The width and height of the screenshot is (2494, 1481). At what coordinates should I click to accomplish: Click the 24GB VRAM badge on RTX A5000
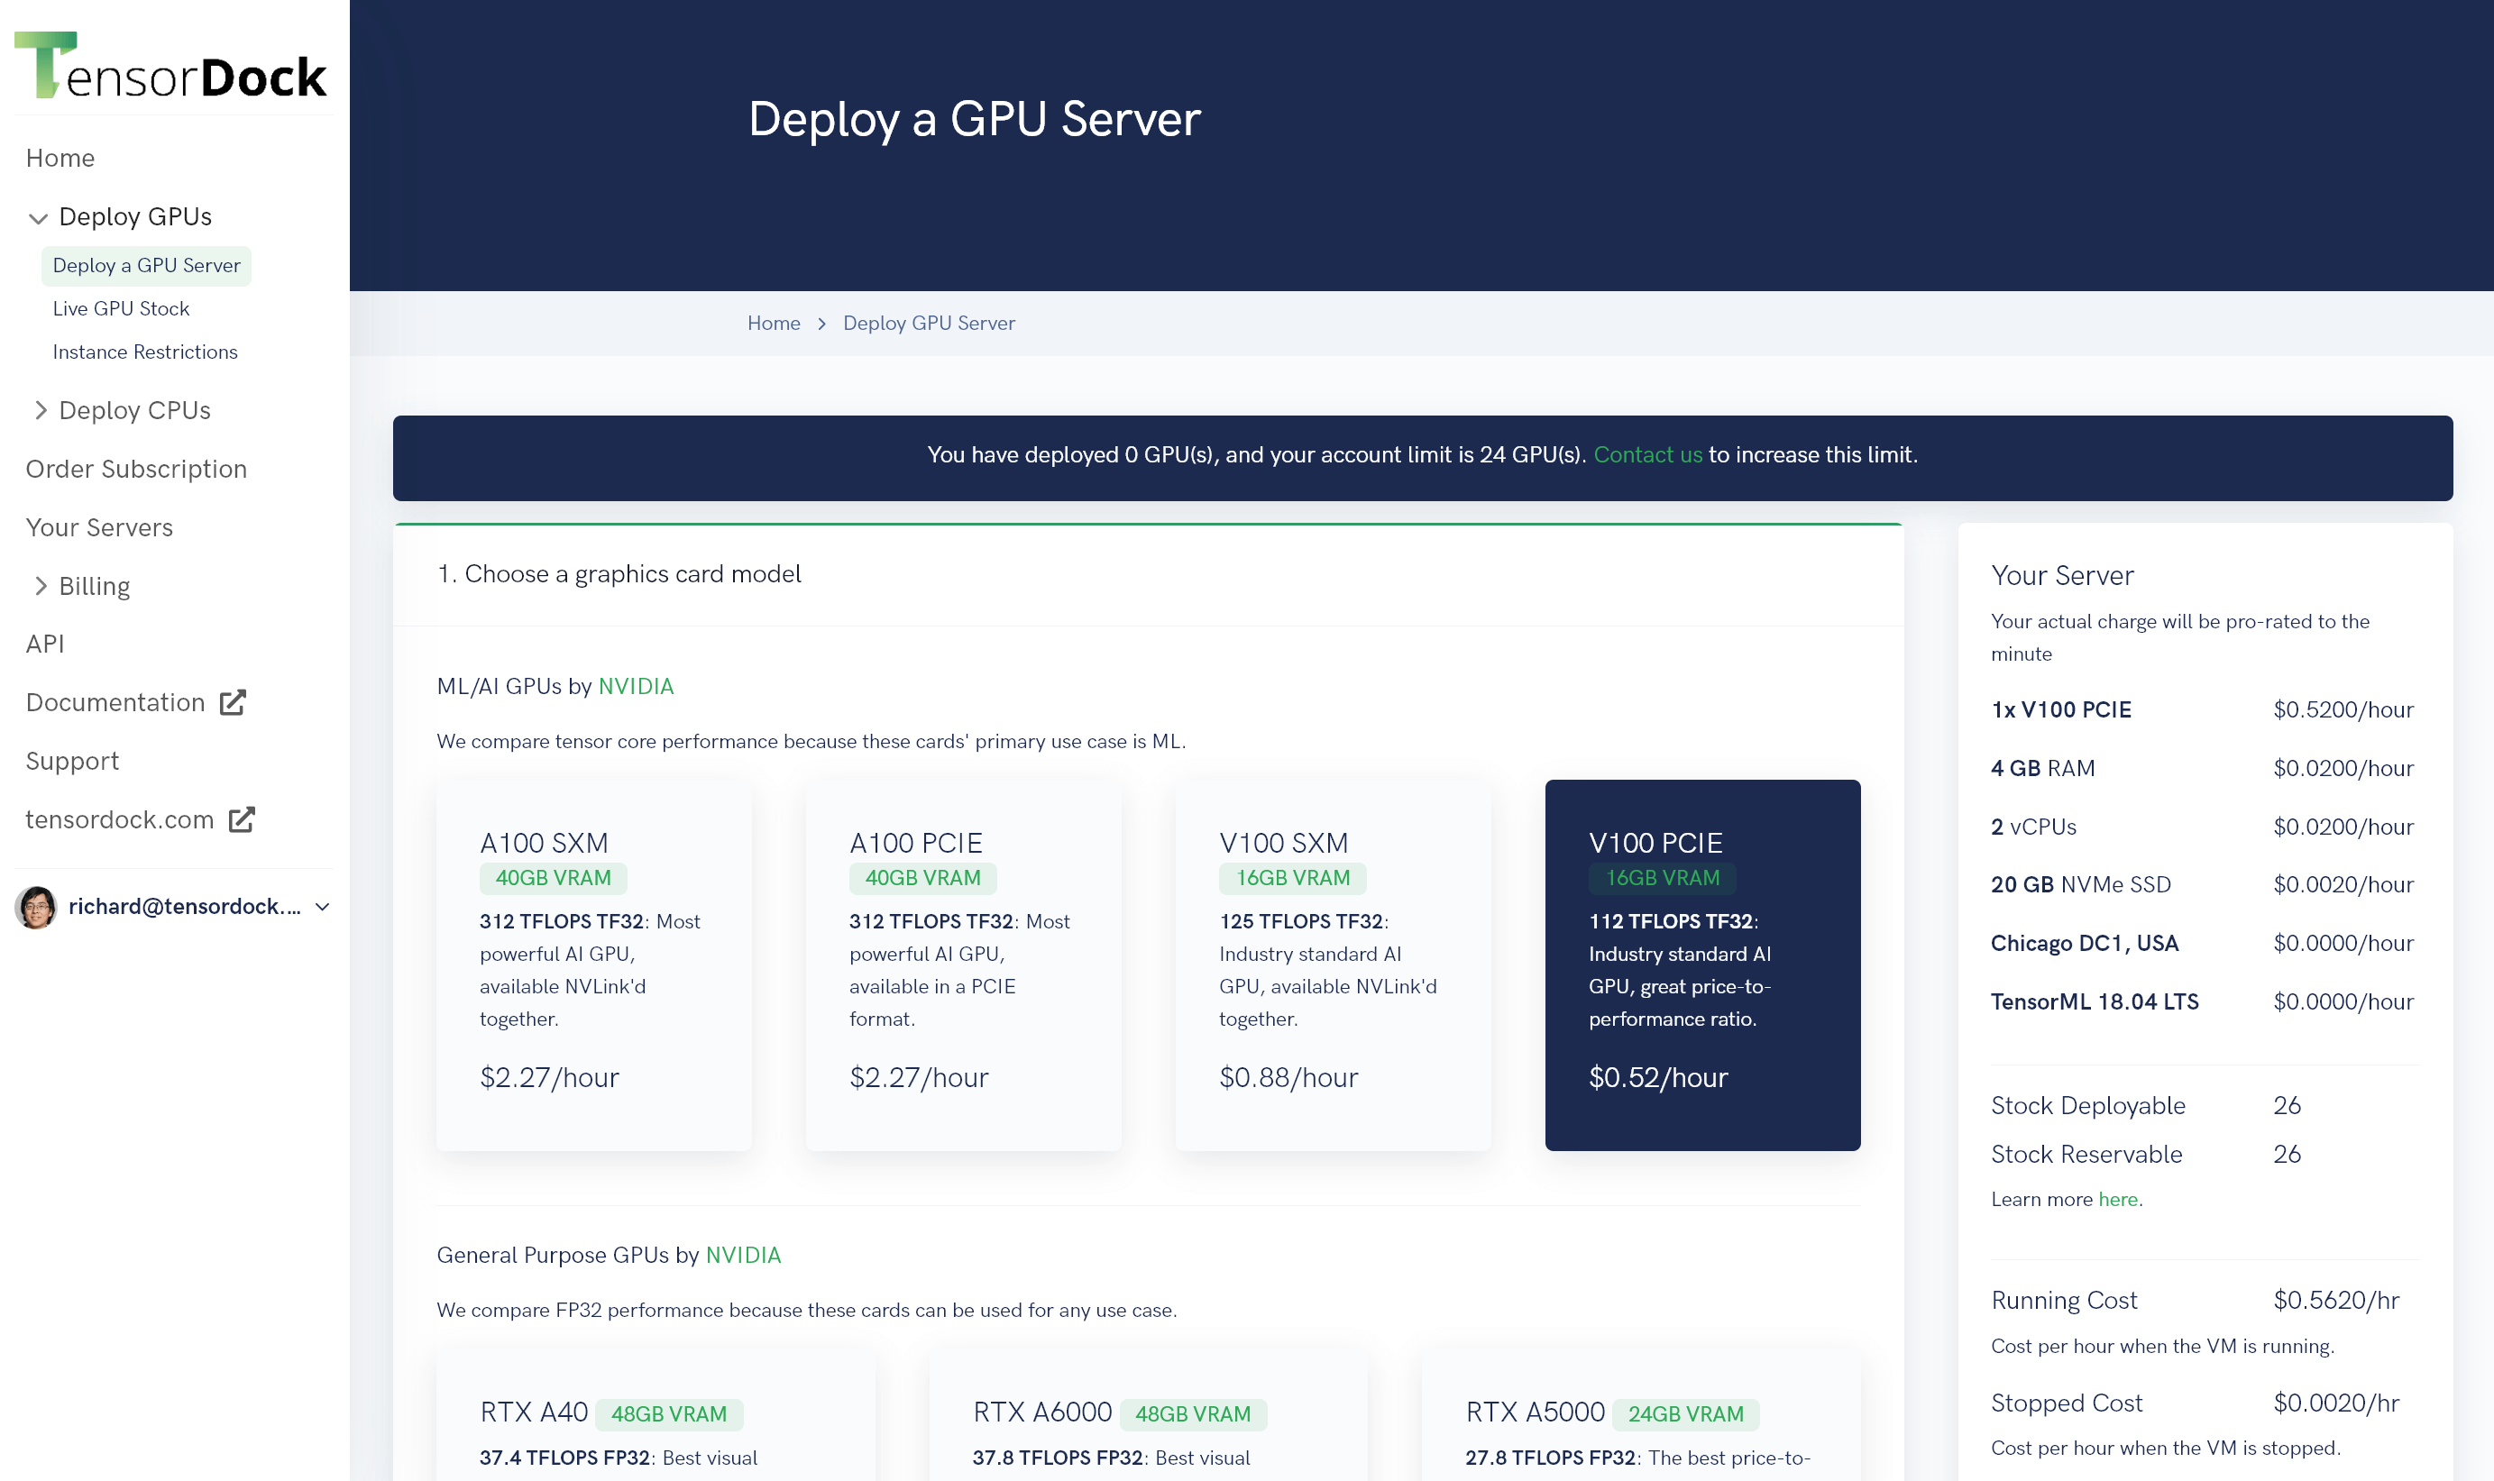(x=1685, y=1414)
